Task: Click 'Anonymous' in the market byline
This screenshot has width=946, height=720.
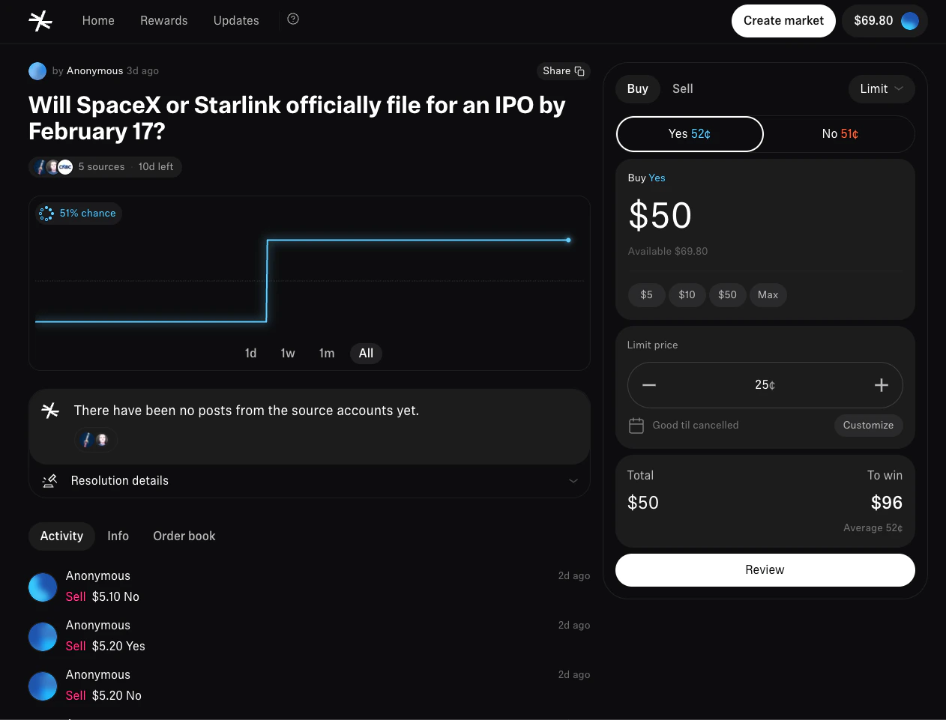Action: pyautogui.click(x=95, y=71)
